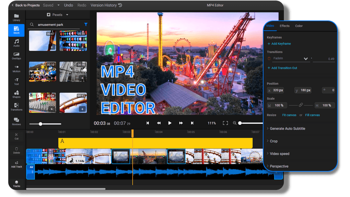Screen dimensions: 350x197
Task: Click the thumbnail size slider below stock clips
Action: [40, 123]
